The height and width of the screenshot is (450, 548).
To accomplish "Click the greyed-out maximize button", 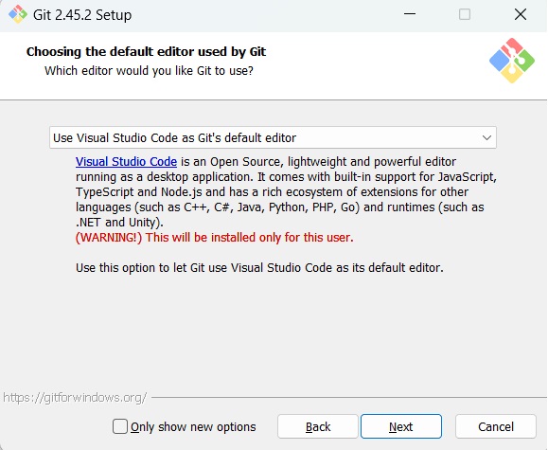I will 465,14.
